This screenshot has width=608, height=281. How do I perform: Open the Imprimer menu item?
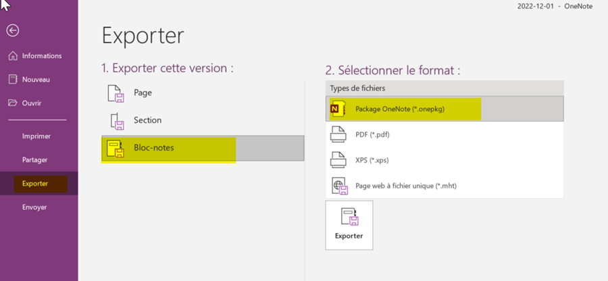(36, 136)
